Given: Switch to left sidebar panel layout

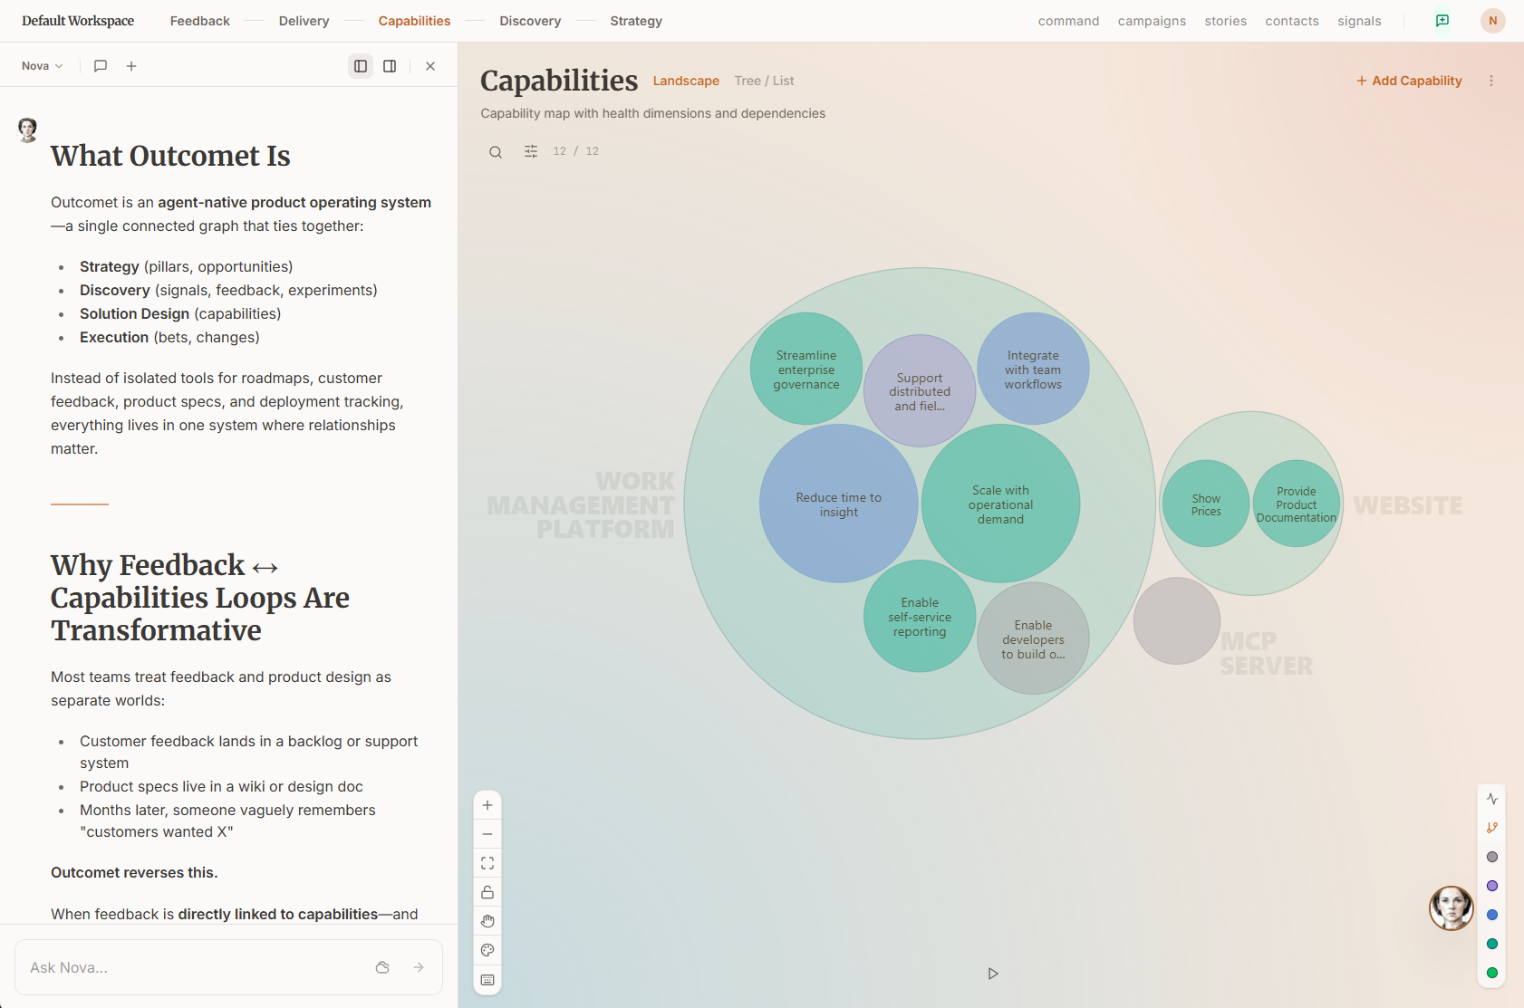Looking at the screenshot, I should click(x=361, y=66).
